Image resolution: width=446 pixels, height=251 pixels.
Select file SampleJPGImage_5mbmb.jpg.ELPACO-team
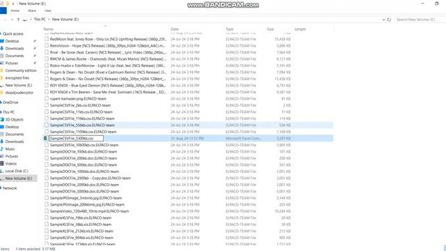pos(86,198)
